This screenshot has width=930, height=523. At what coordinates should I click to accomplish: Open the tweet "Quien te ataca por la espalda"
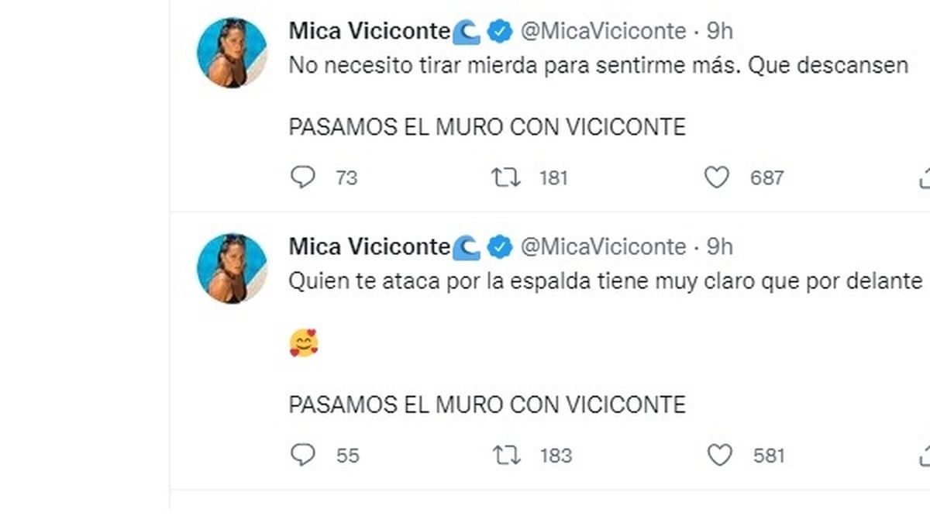[604, 281]
